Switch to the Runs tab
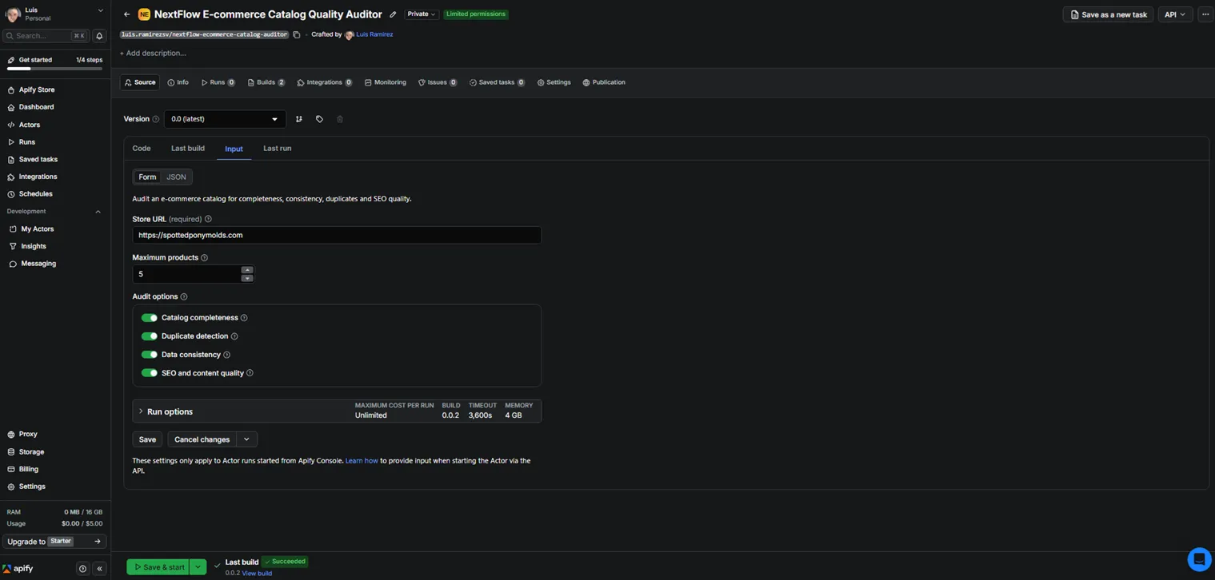The height and width of the screenshot is (580, 1215). (218, 82)
